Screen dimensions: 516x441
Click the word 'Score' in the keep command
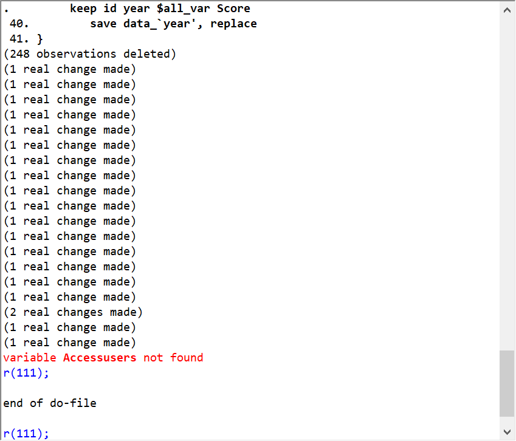click(233, 9)
